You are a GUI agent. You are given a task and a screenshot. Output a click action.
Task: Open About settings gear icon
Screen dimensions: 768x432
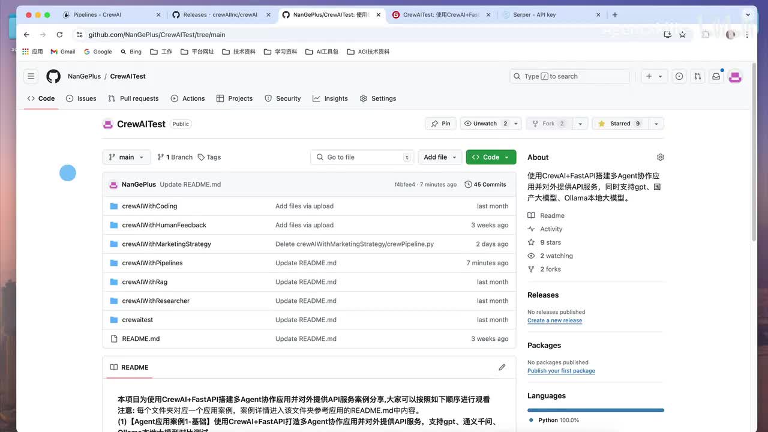(660, 157)
